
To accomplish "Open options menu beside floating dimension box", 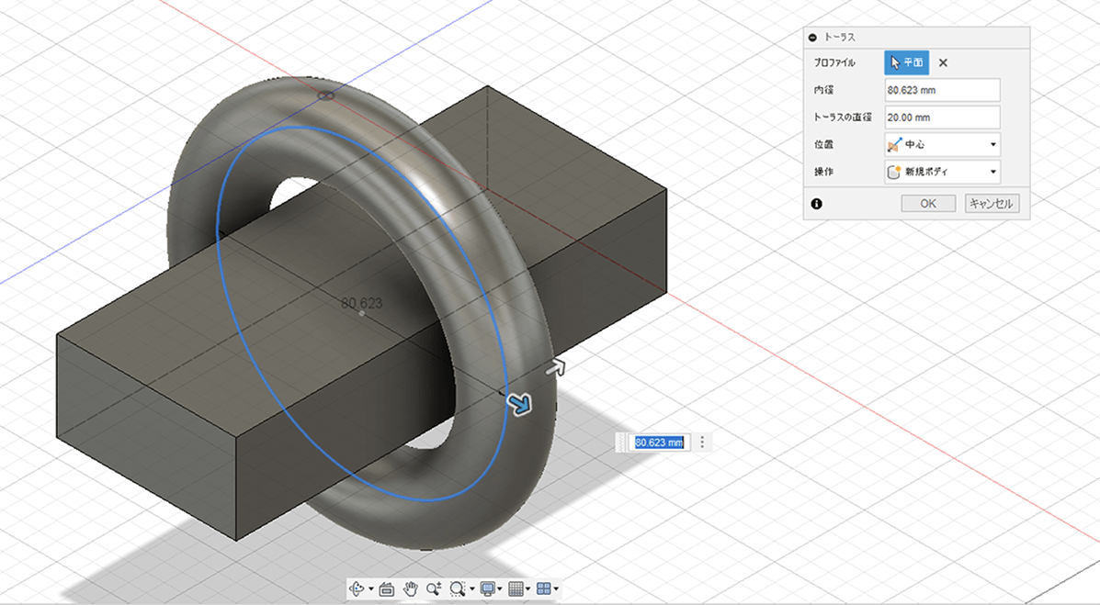I will coord(703,443).
